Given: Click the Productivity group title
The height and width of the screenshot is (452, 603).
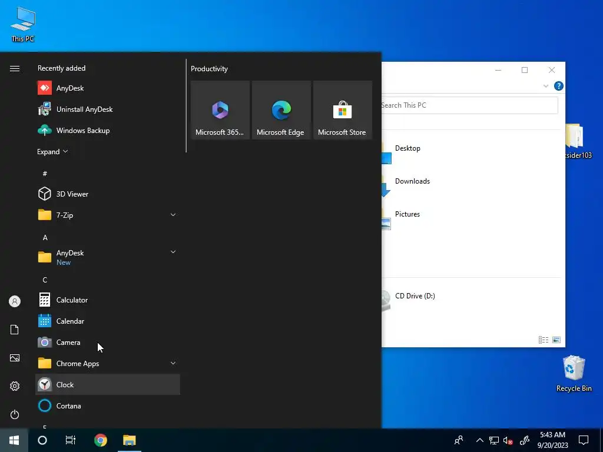Looking at the screenshot, I should point(209,69).
